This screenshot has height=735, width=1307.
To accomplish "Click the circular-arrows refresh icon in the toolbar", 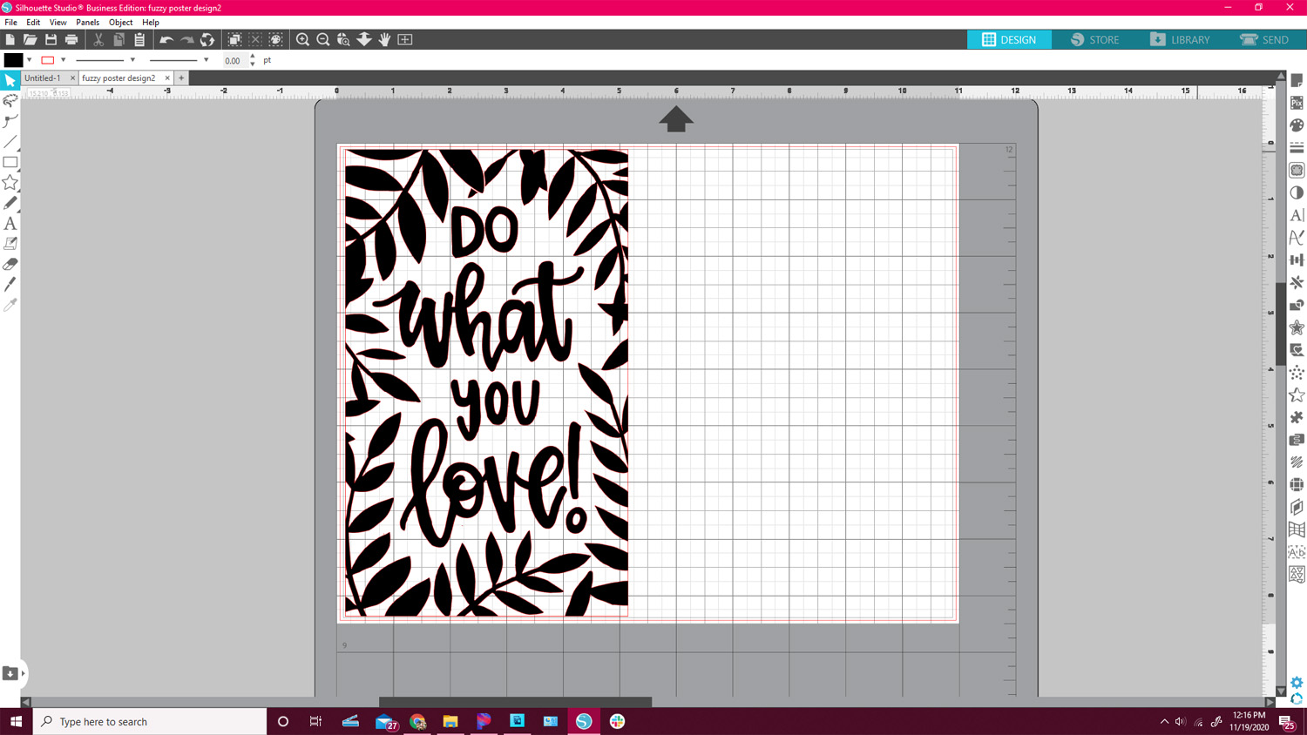I will click(x=207, y=39).
